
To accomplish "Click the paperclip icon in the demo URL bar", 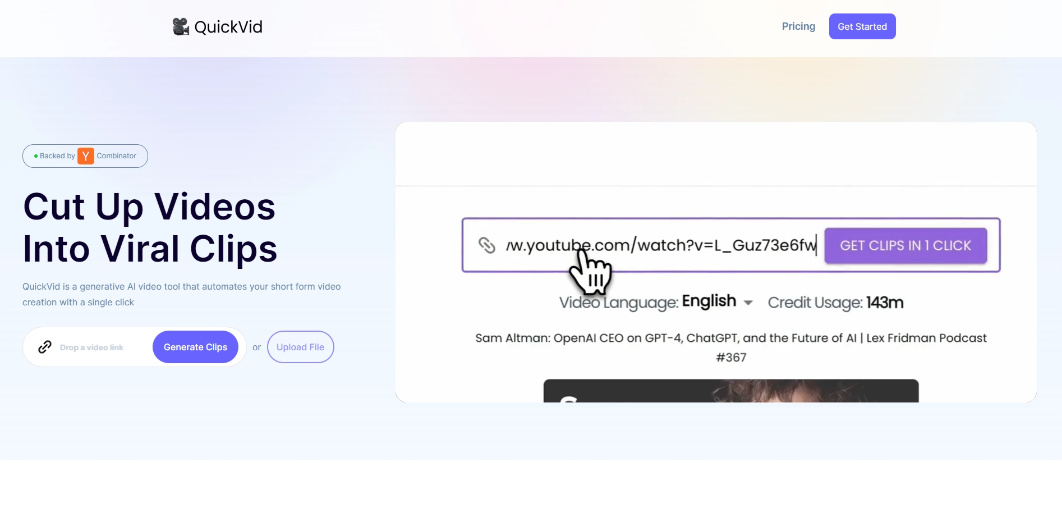I will point(486,245).
